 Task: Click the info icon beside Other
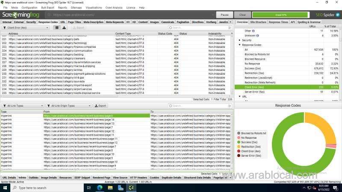253,31
